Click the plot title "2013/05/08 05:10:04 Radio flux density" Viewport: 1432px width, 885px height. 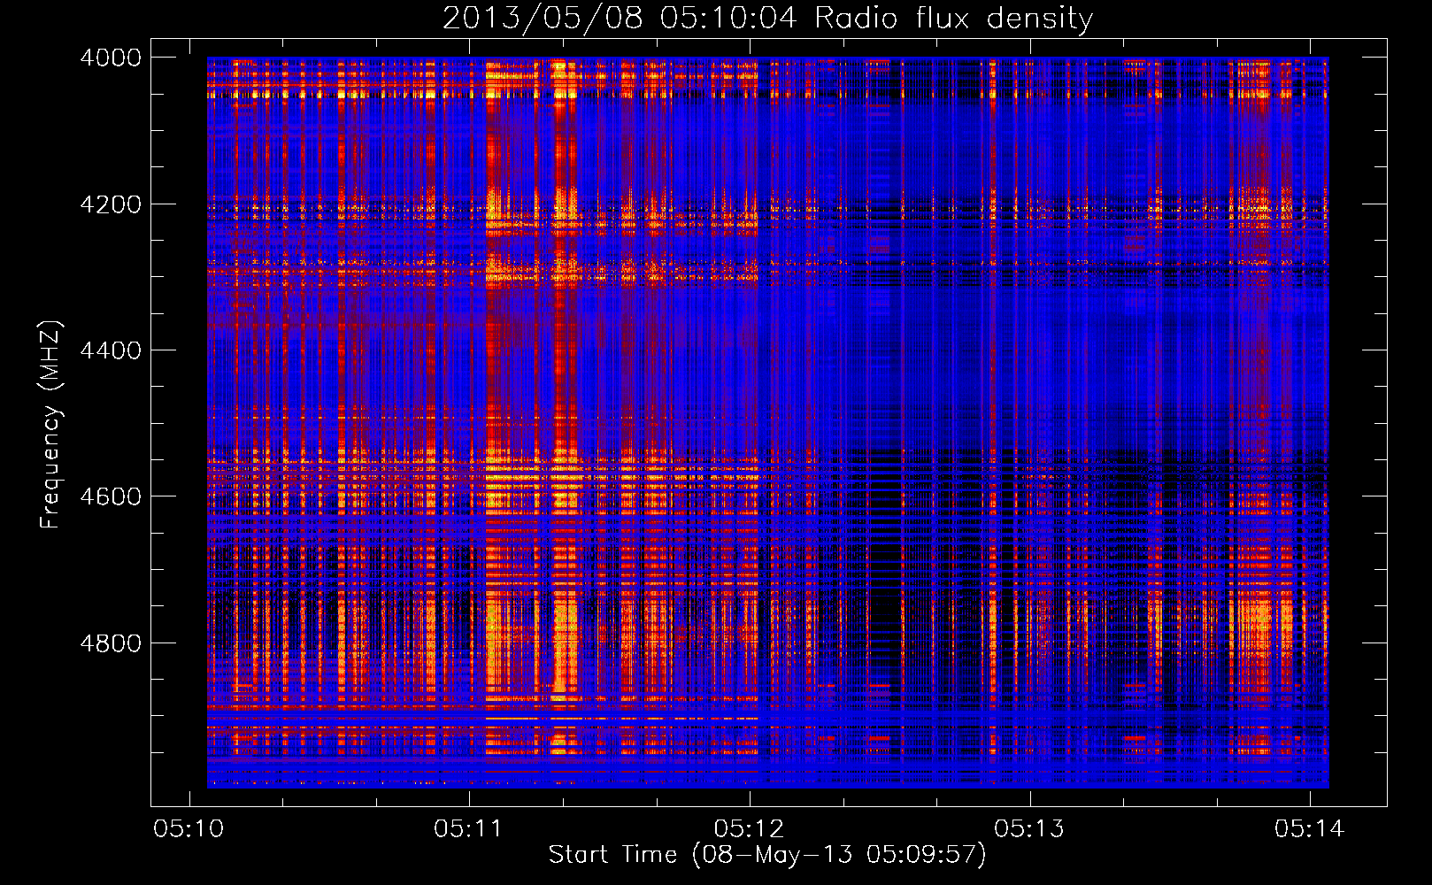point(767,19)
